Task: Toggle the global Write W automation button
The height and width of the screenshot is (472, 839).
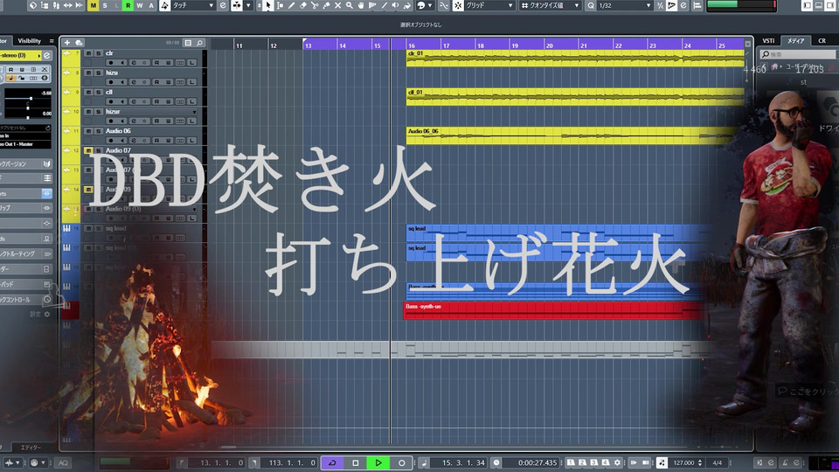Action: [140, 5]
